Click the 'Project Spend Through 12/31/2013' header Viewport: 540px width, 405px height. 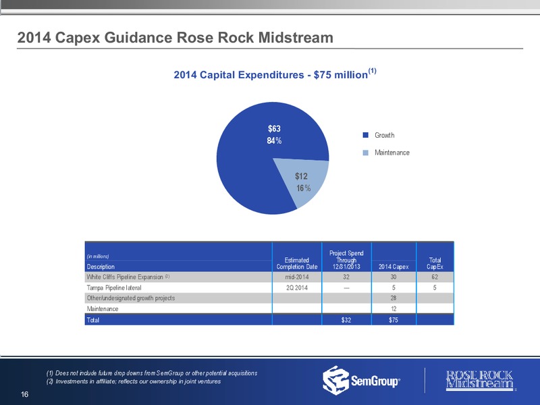point(346,260)
